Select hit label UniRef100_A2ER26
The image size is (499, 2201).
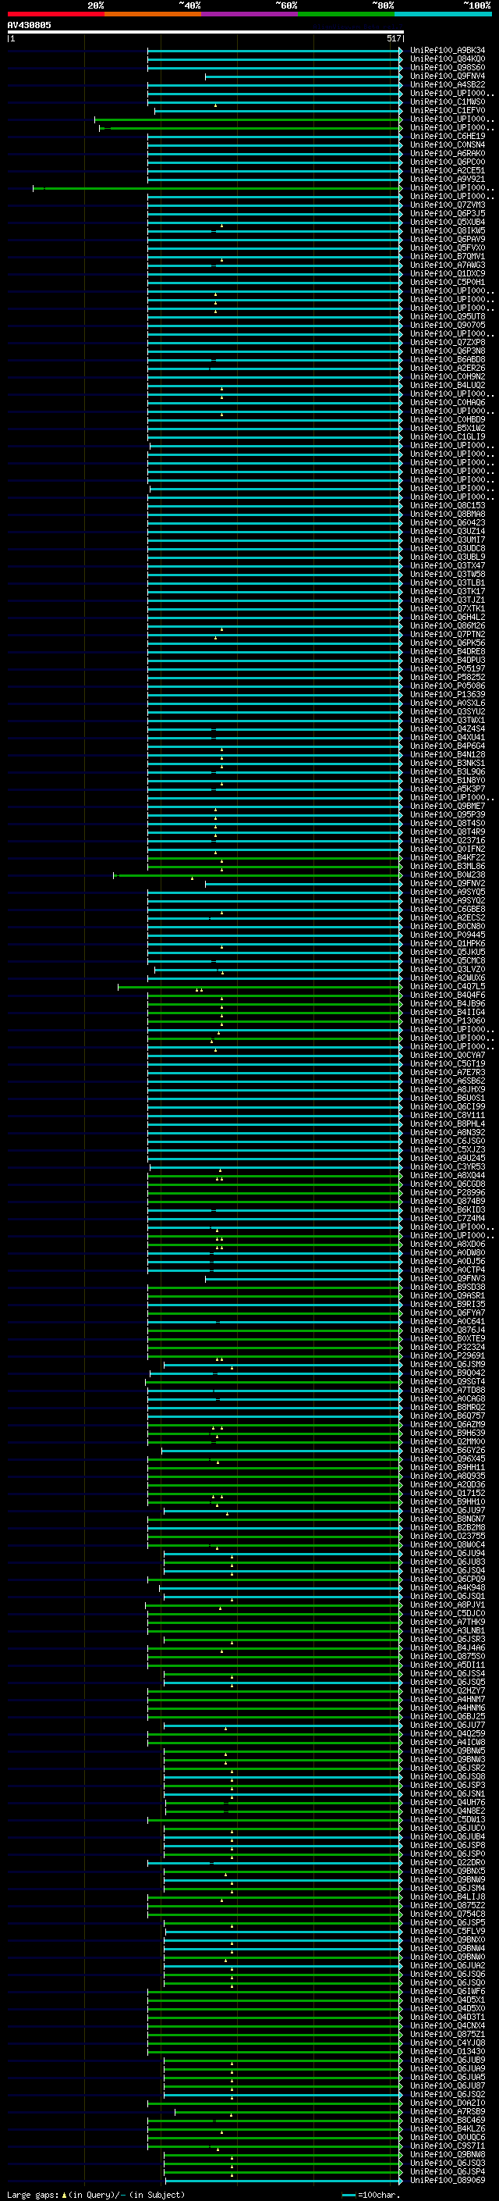tap(448, 369)
